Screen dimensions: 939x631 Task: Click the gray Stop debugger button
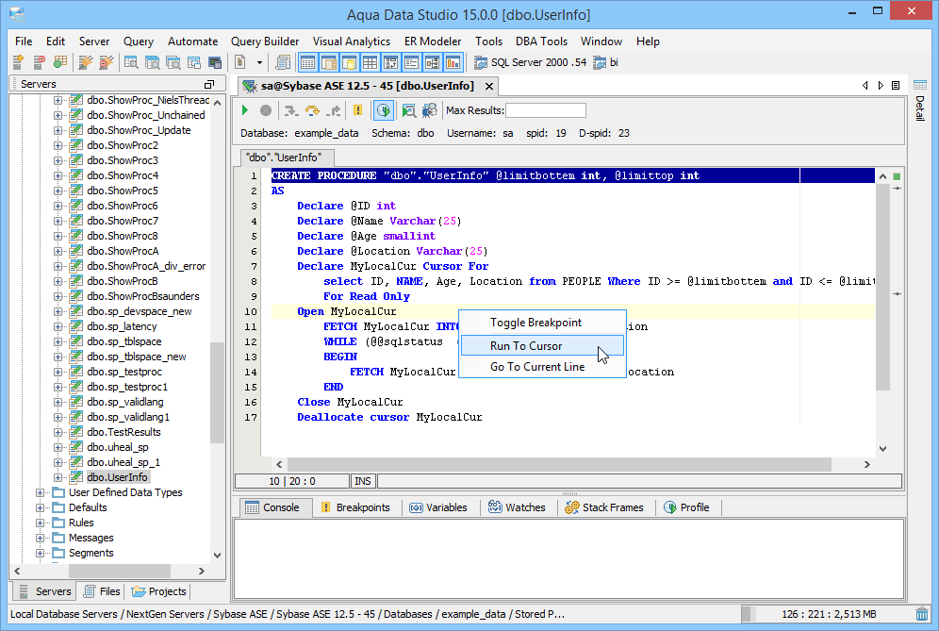click(x=266, y=110)
